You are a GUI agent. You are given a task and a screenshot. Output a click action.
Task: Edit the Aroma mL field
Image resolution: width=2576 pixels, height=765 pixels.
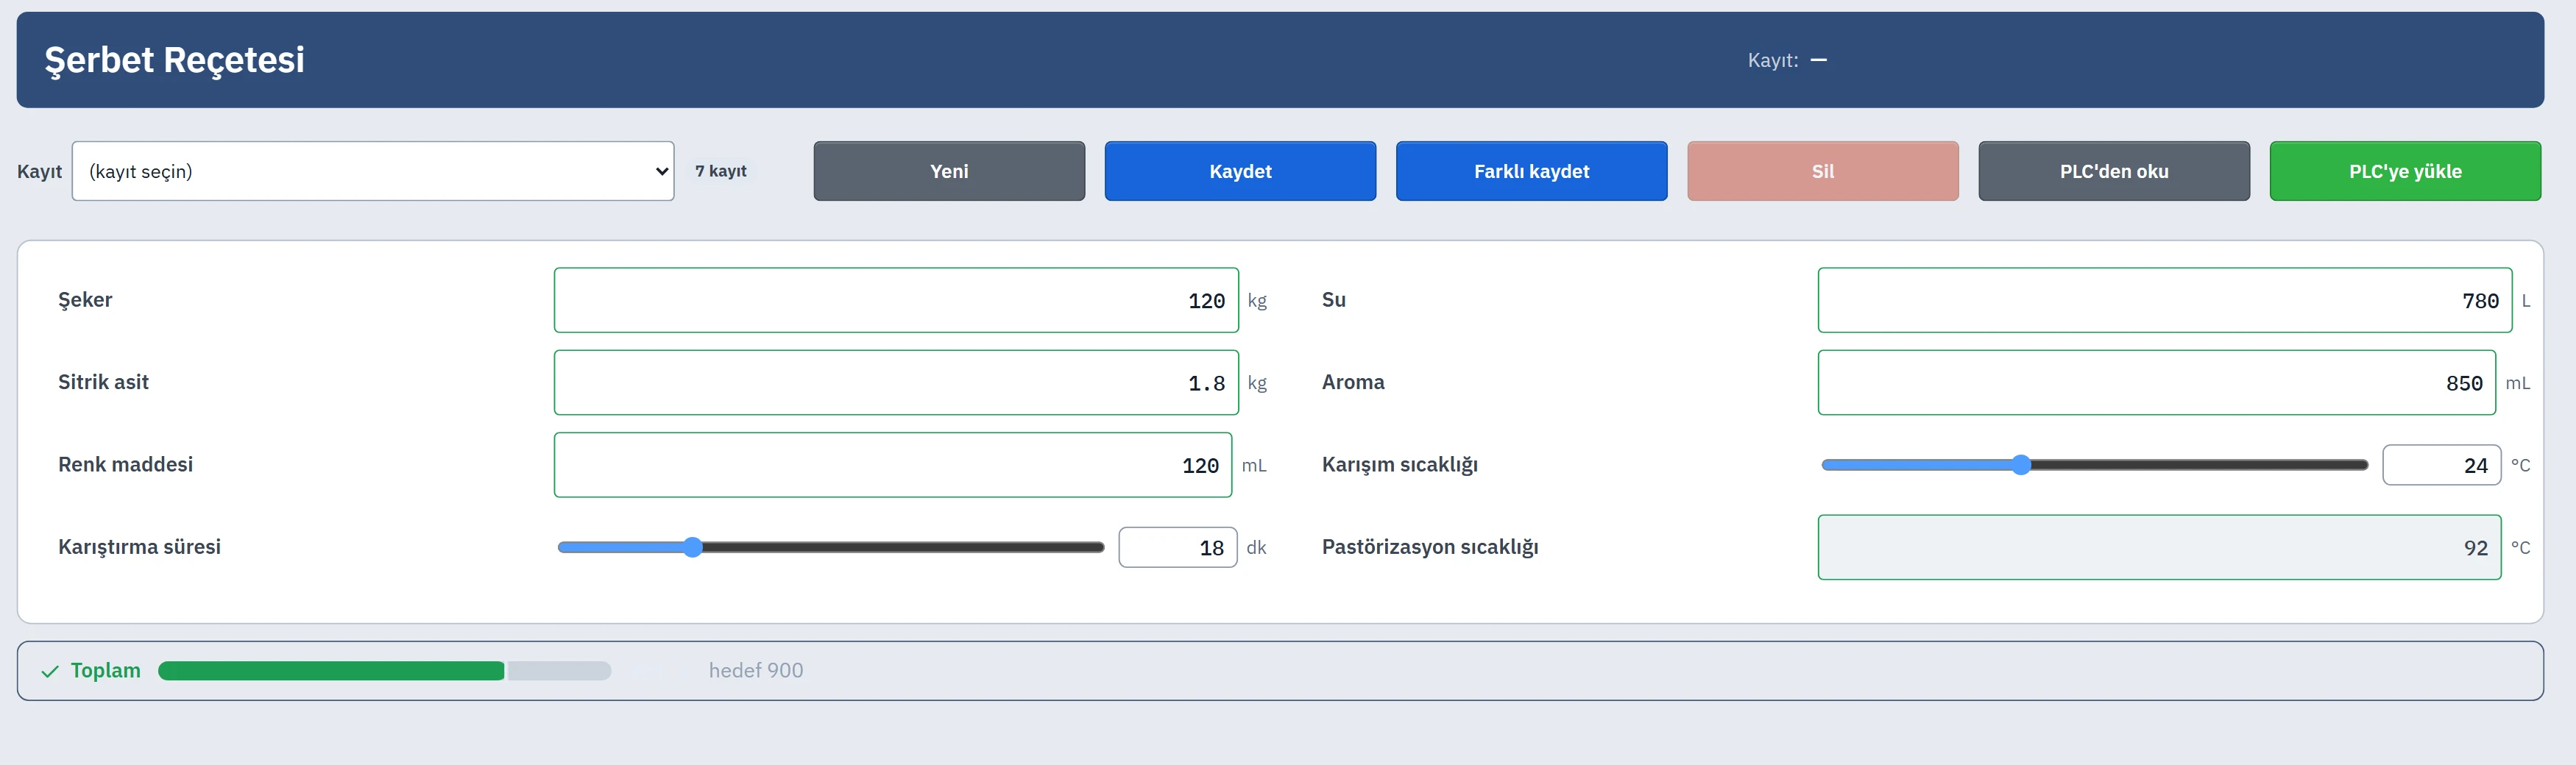click(x=2157, y=382)
